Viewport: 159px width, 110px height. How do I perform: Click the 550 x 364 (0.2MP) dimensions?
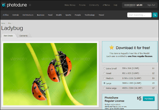pyautogui.click(x=131, y=68)
